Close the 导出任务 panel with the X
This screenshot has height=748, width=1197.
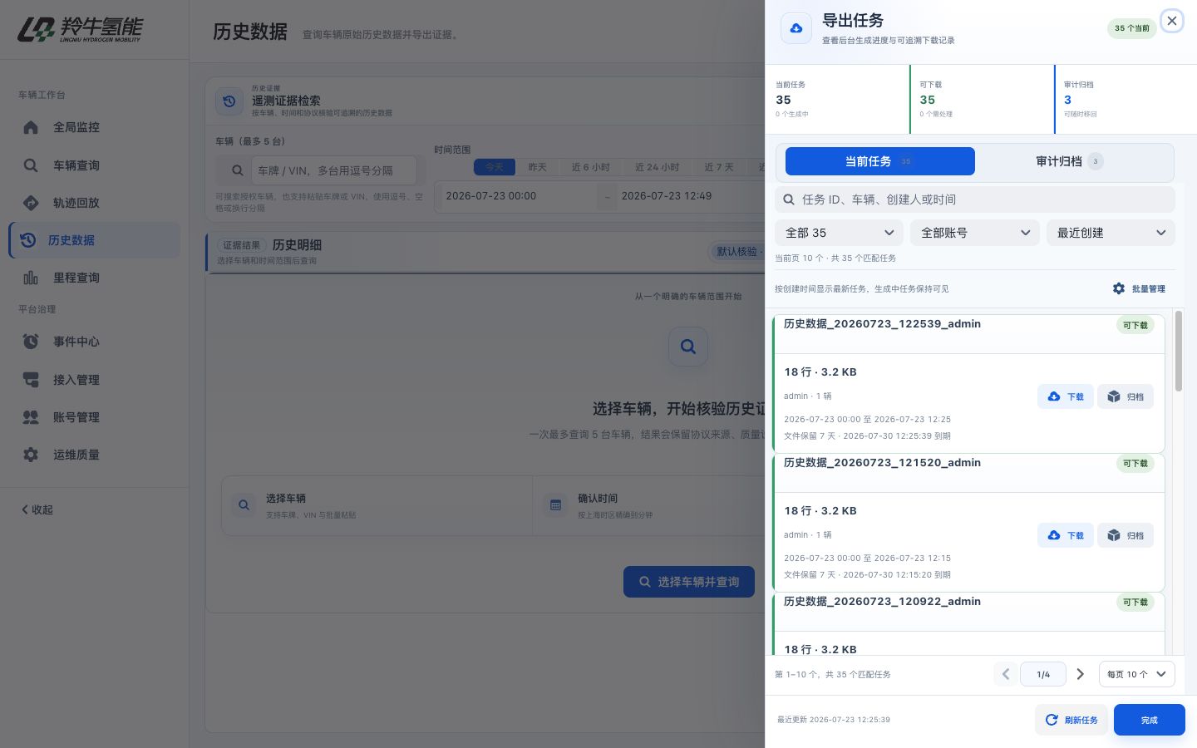tap(1172, 21)
